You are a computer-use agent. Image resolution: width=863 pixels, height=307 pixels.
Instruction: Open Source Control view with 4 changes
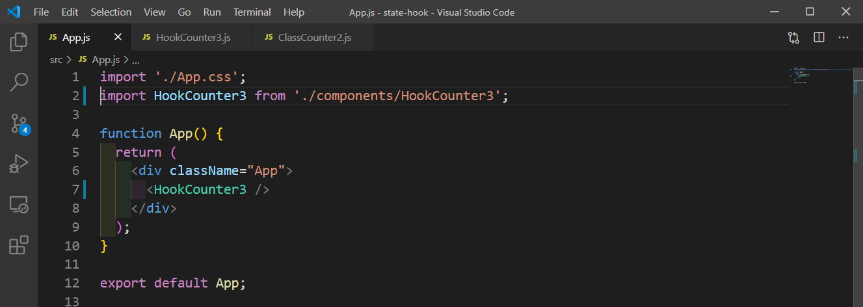click(x=19, y=124)
